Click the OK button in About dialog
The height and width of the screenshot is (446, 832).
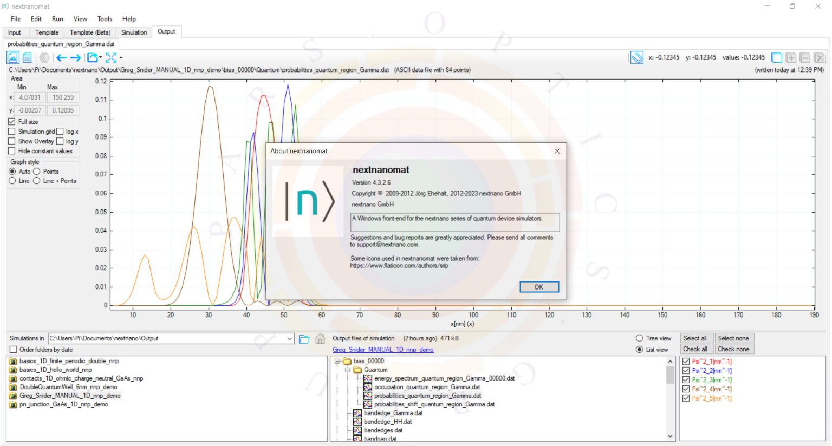click(x=539, y=286)
